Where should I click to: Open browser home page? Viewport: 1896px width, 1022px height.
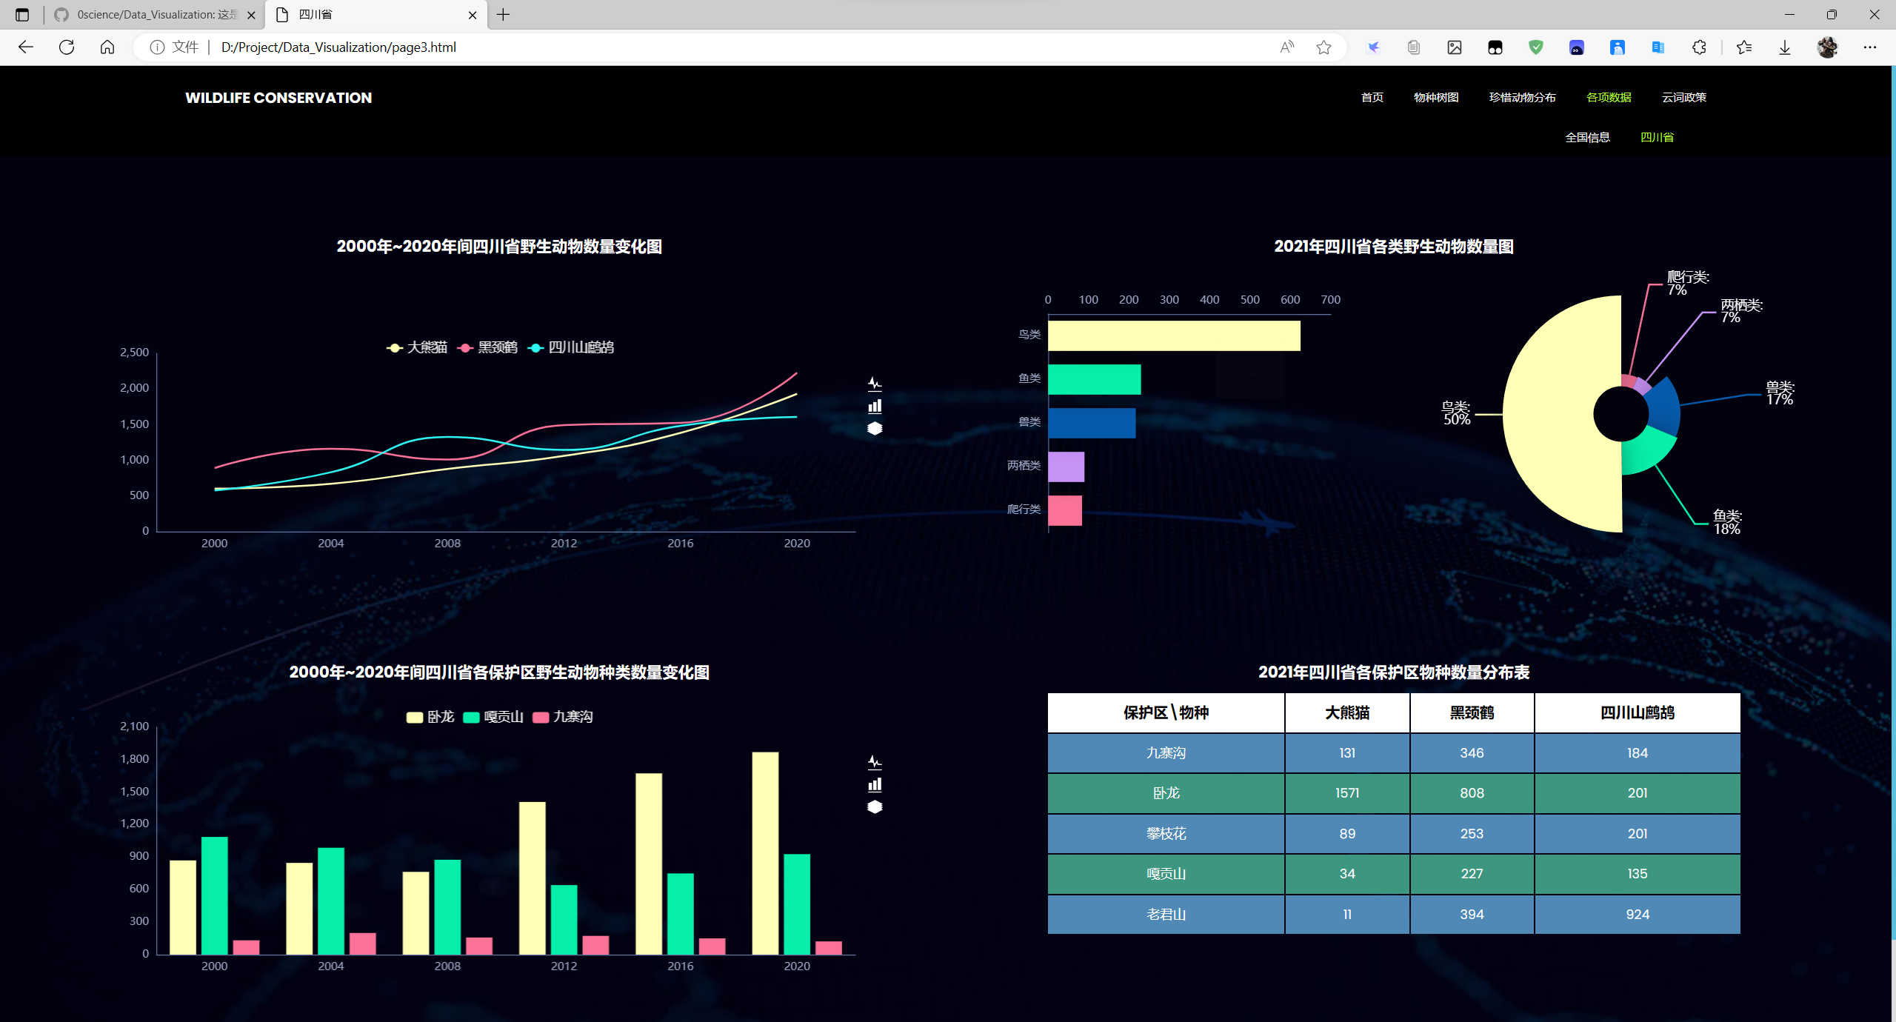[x=107, y=47]
